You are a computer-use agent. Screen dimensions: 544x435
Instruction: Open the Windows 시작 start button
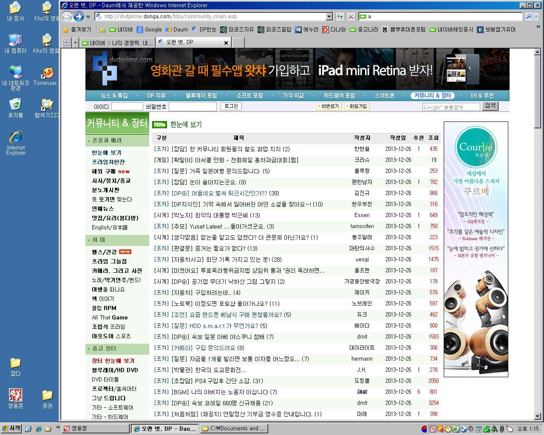coord(11,429)
